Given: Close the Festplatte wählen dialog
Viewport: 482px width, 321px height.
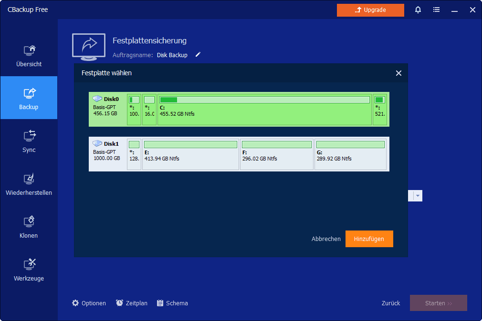Looking at the screenshot, I should [398, 73].
